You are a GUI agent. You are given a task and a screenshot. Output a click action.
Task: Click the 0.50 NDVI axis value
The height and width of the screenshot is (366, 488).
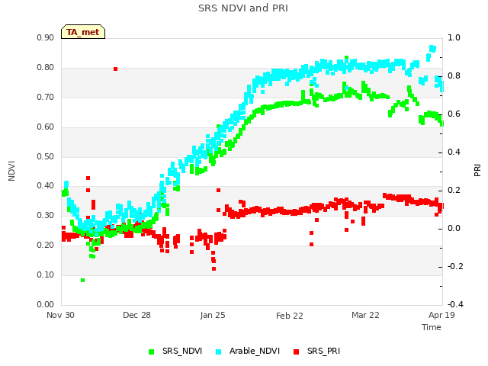pyautogui.click(x=46, y=156)
